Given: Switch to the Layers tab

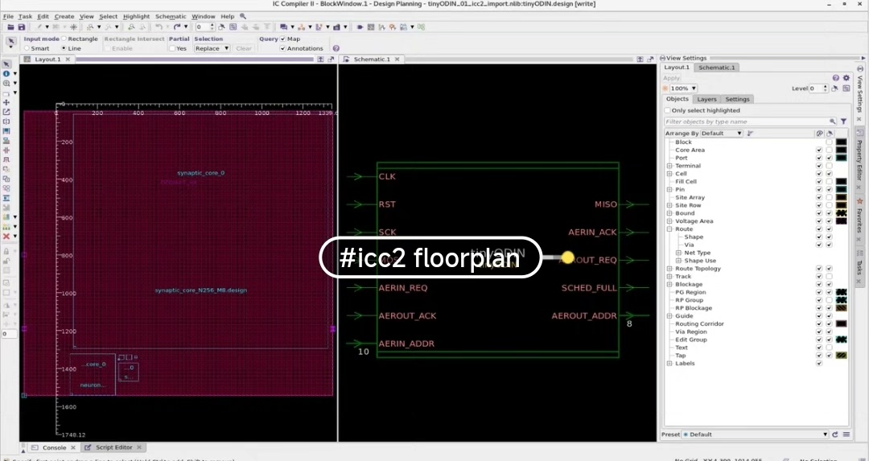Looking at the screenshot, I should 706,99.
